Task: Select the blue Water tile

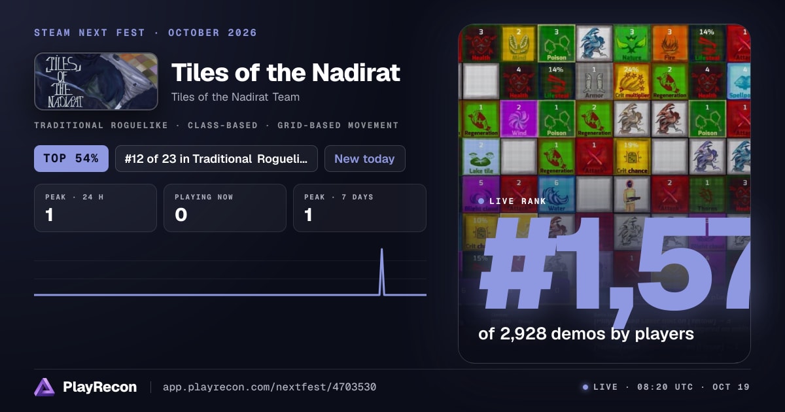Action: 556,194
